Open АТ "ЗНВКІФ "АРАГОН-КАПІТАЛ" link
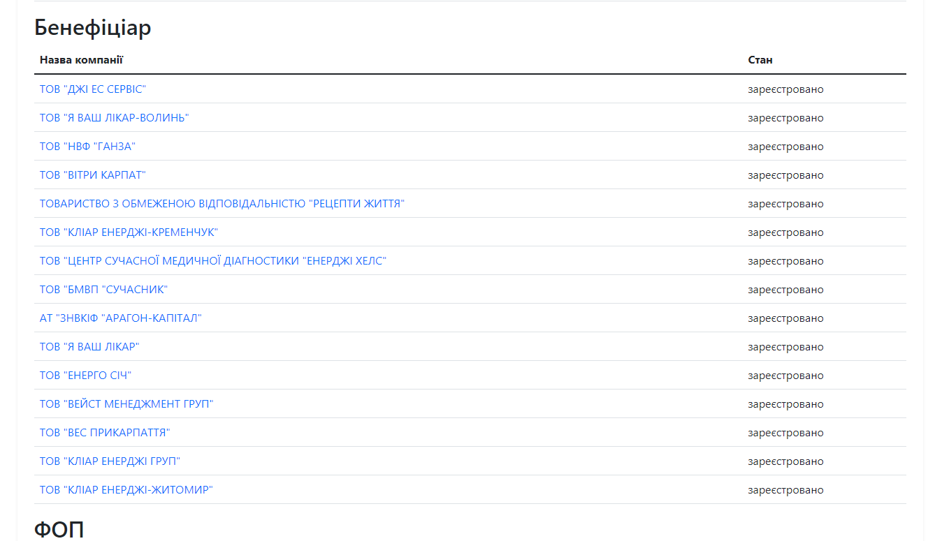 (x=120, y=318)
